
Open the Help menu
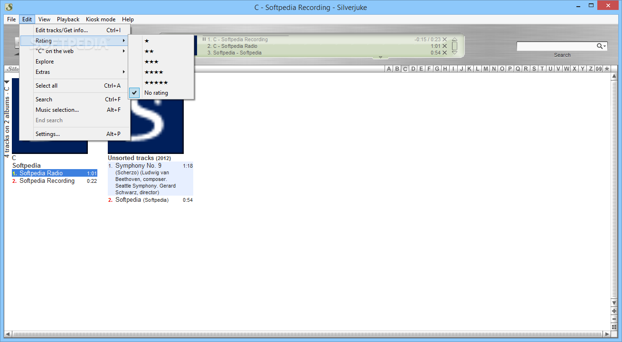click(128, 19)
